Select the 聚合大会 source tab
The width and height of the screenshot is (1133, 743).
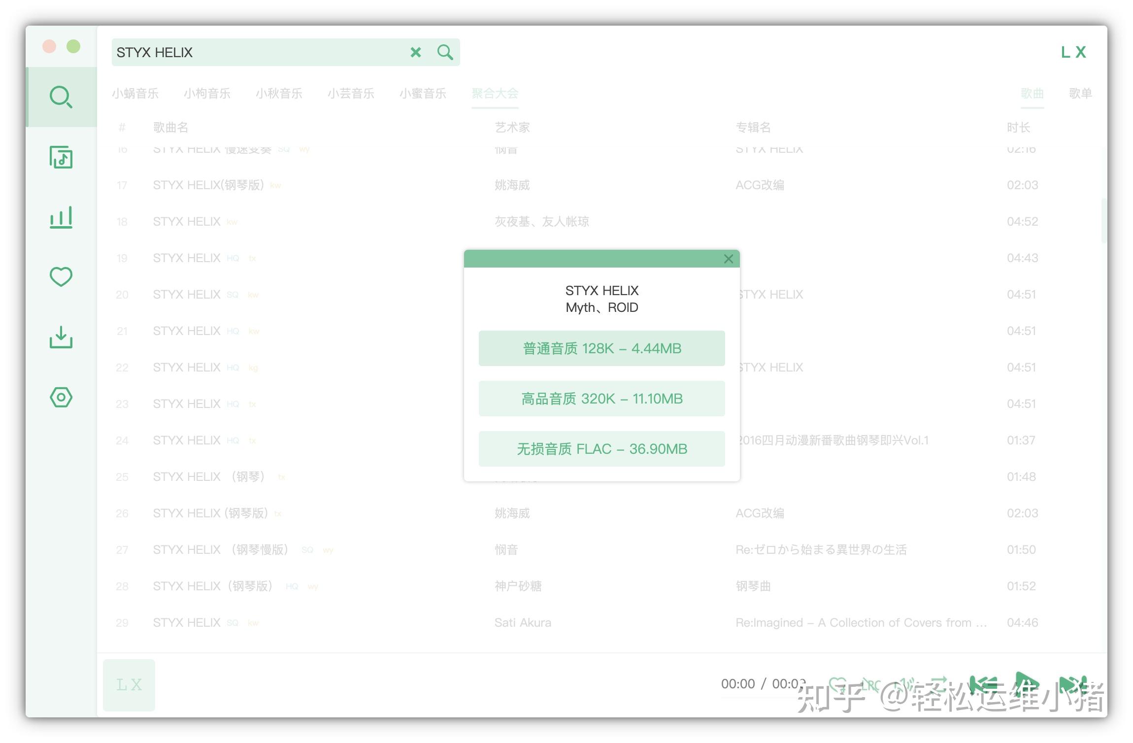pyautogui.click(x=495, y=93)
